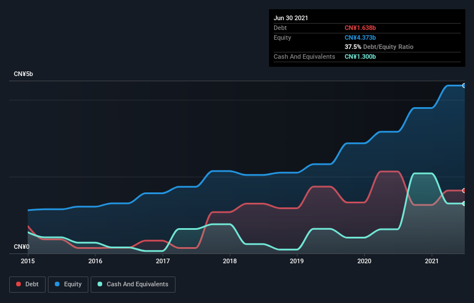This screenshot has width=474, height=303.
Task: Click the CN¥0 axis label
Action: click(22, 247)
